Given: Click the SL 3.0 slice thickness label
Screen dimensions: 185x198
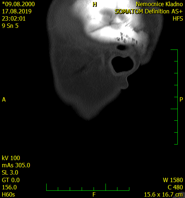Looking at the screenshot, I should (10, 172).
